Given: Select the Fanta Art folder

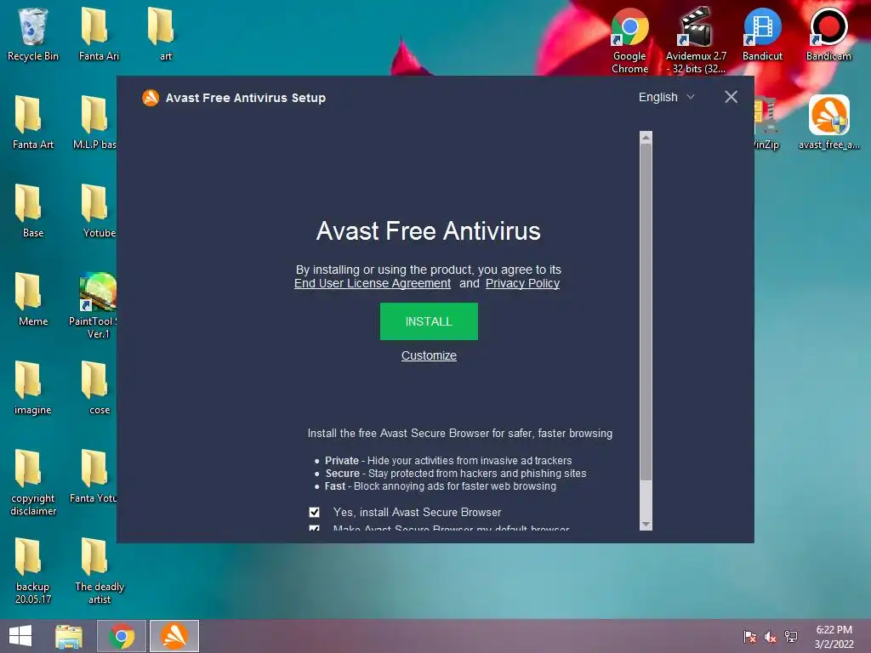Looking at the screenshot, I should click(x=33, y=122).
